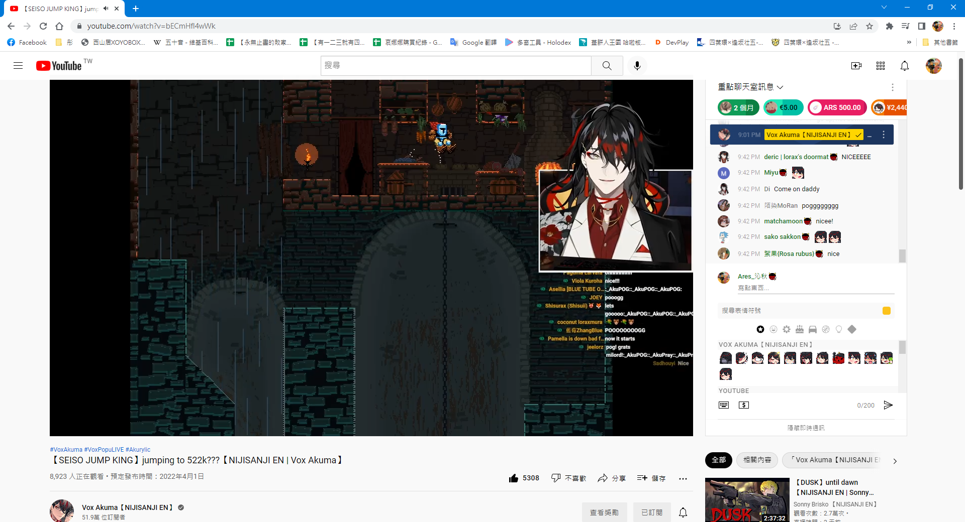965x522 pixels.
Task: Click the keyboard emoji picker icon
Action: (724, 405)
